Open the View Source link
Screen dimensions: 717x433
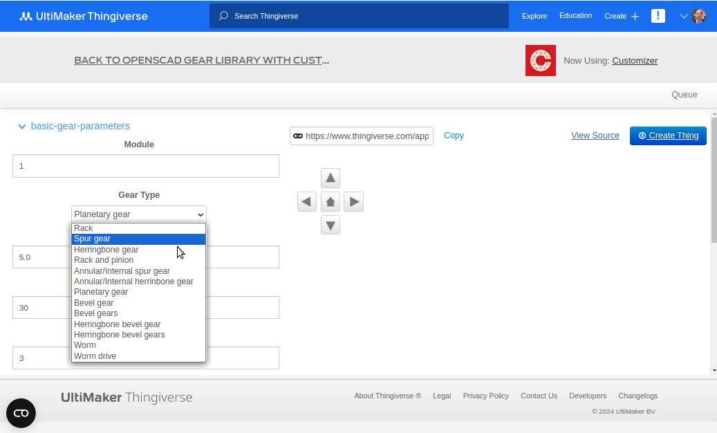pyautogui.click(x=595, y=136)
